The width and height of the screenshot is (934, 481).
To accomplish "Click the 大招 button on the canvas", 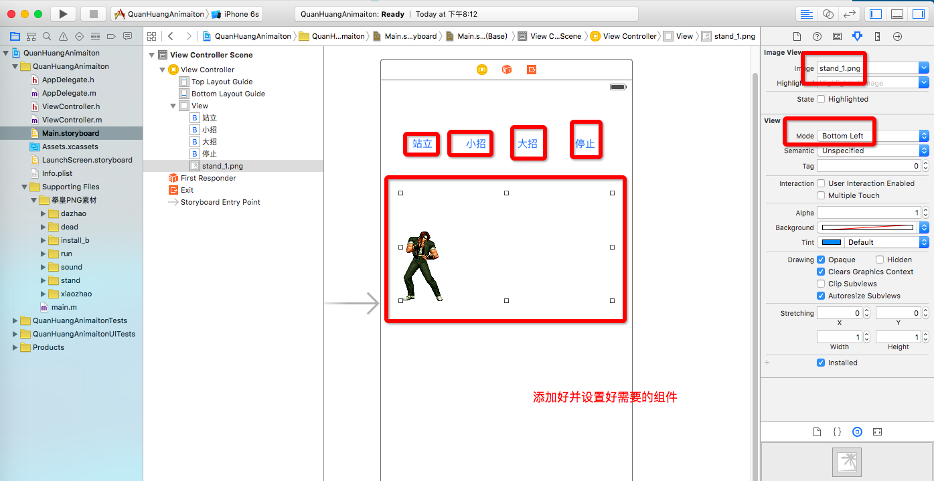I will (528, 144).
